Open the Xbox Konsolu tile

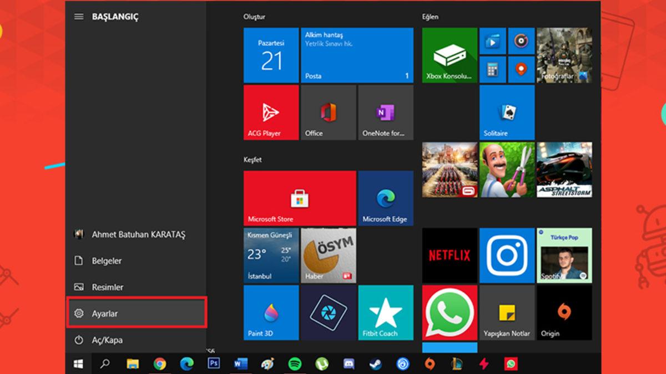(x=448, y=54)
